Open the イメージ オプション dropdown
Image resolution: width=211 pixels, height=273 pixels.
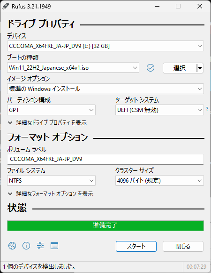(x=105, y=89)
